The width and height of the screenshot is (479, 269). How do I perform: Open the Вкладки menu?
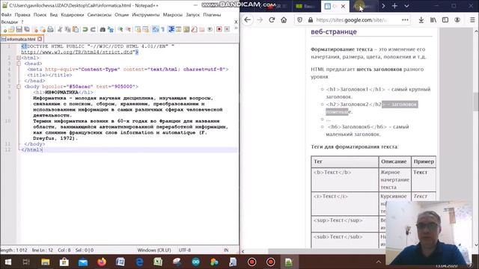click(10, 22)
